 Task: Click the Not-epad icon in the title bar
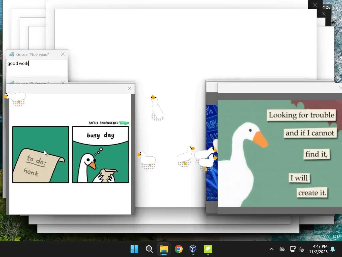[12, 54]
